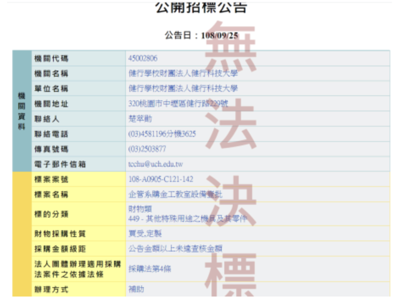Click the contact person name in 聯絡人 row
Viewport: 401px width, 298px height.
(x=140, y=119)
